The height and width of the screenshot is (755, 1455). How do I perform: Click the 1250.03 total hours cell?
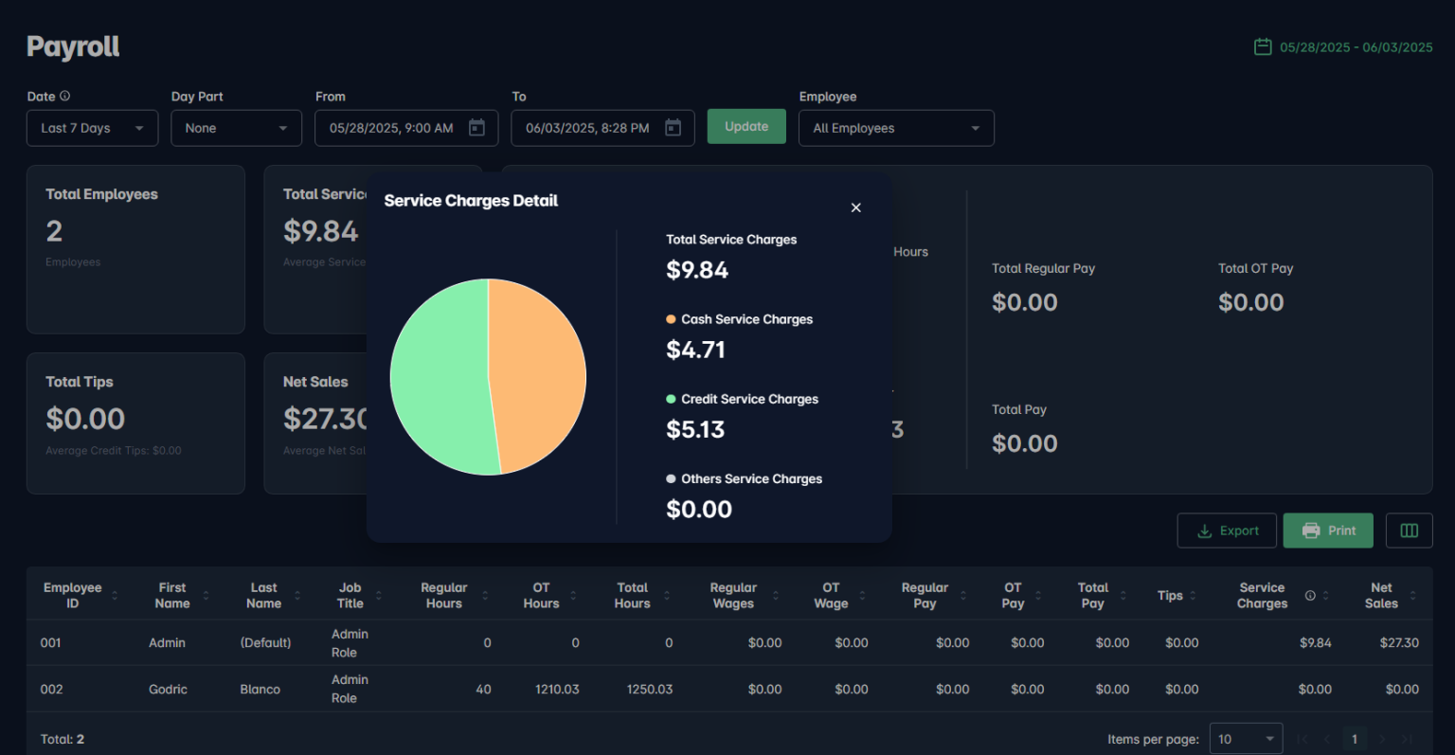[x=650, y=689]
